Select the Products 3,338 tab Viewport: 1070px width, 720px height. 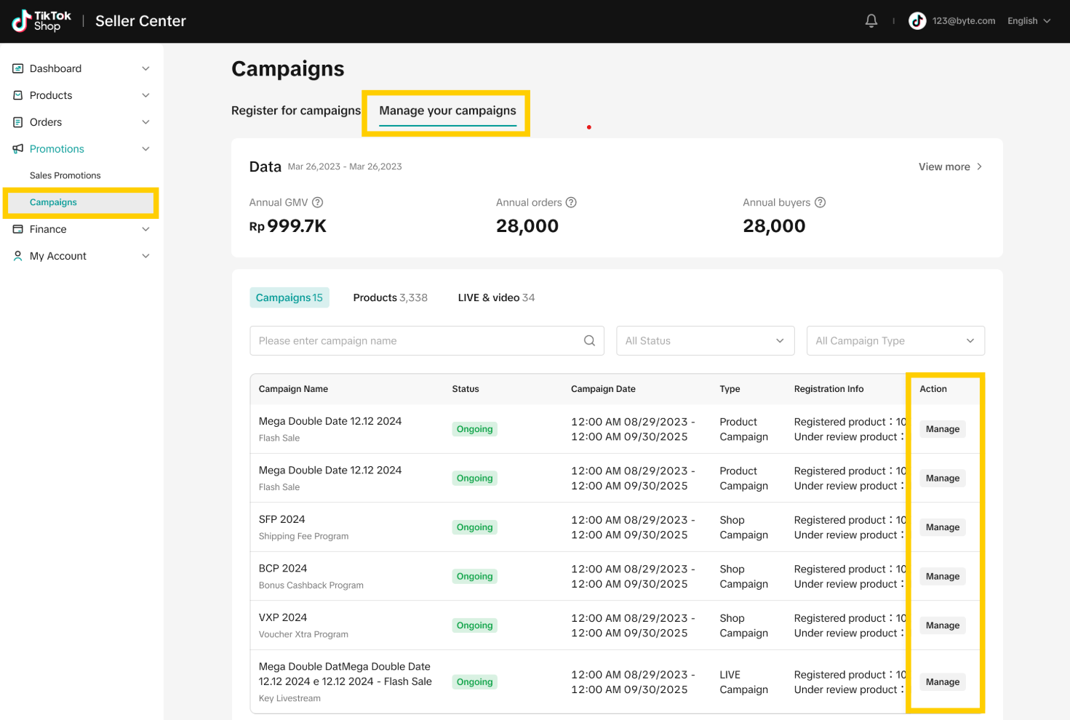click(390, 297)
